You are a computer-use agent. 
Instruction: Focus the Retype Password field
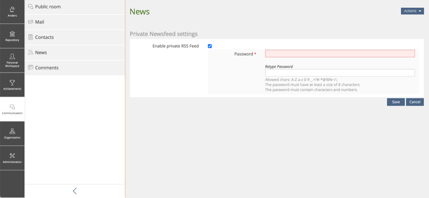pos(340,73)
